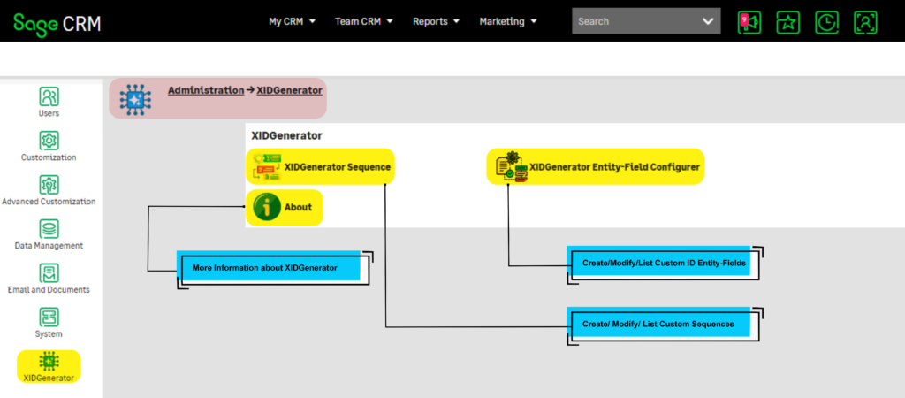Click into the Search input field
This screenshot has width=905, height=398.
coord(632,21)
